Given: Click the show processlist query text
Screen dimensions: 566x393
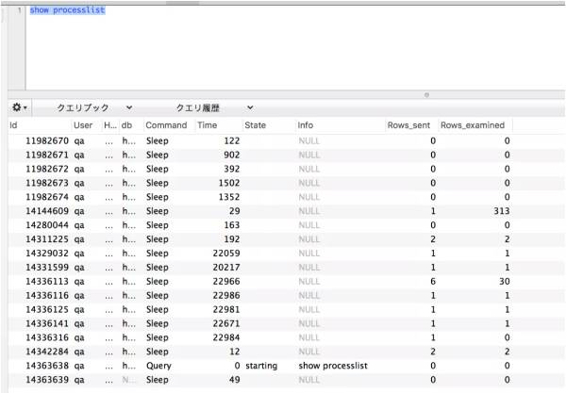Looking at the screenshot, I should 68,10.
